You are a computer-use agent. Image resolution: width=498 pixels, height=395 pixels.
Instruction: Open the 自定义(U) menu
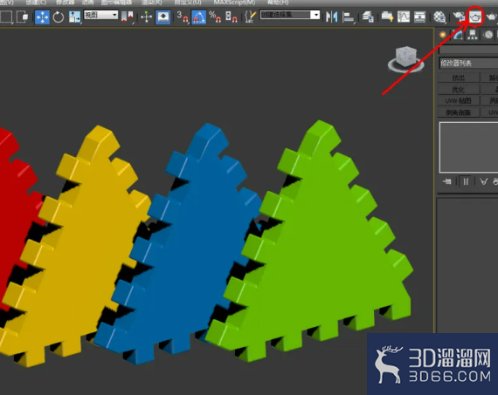188,3
